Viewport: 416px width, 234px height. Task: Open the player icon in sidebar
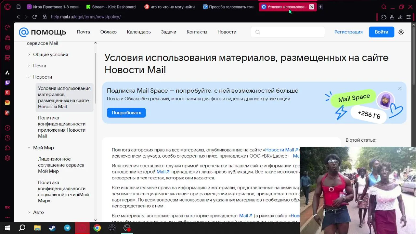coord(7,128)
